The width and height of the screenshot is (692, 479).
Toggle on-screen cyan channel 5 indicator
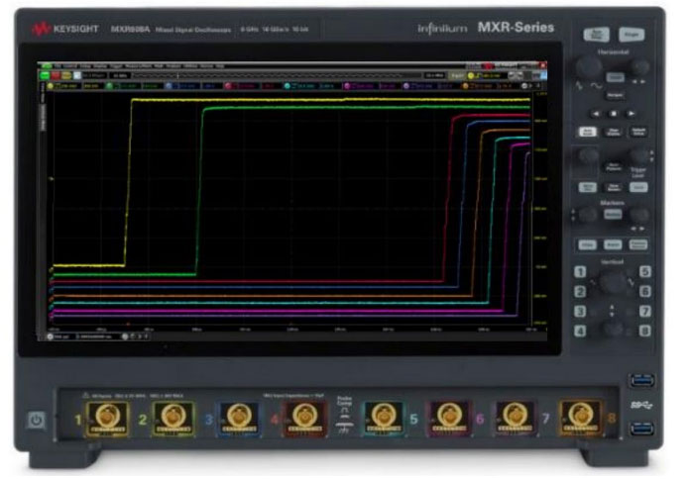[288, 86]
